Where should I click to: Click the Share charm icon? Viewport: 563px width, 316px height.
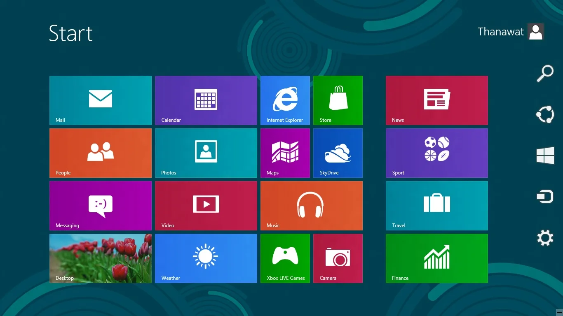(x=545, y=114)
